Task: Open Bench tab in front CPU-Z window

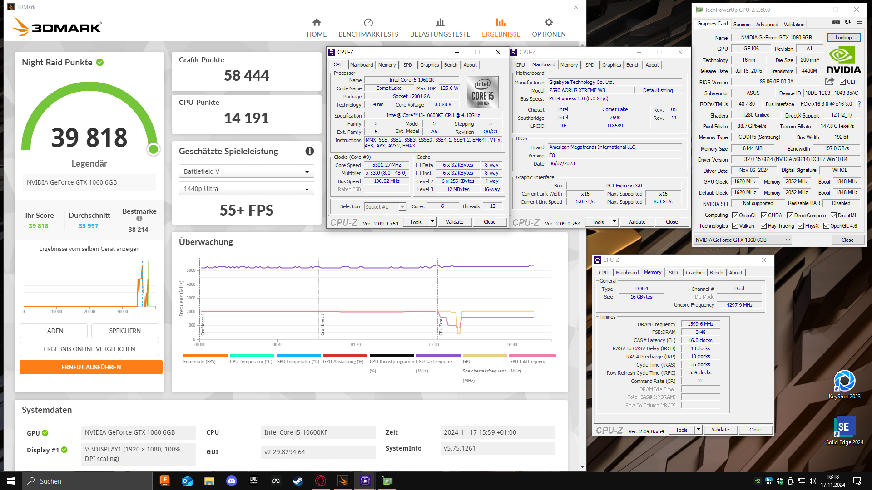Action: tap(451, 65)
